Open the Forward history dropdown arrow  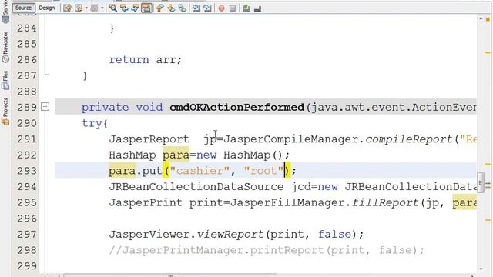tap(102, 8)
